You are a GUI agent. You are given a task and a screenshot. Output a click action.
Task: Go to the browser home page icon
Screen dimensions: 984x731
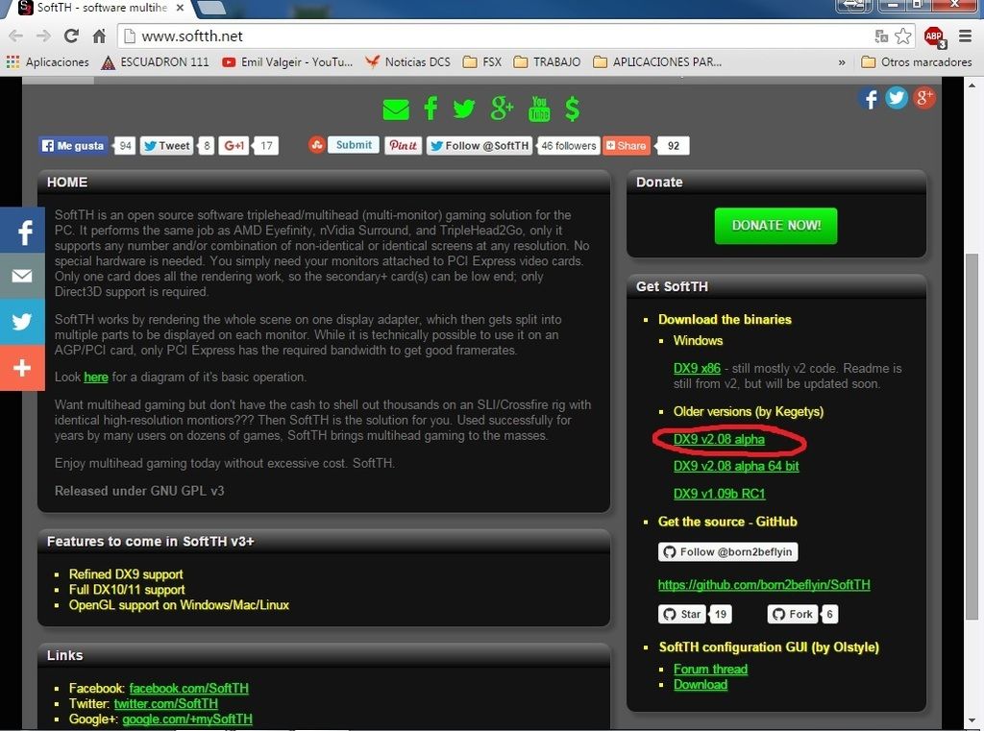[x=99, y=36]
